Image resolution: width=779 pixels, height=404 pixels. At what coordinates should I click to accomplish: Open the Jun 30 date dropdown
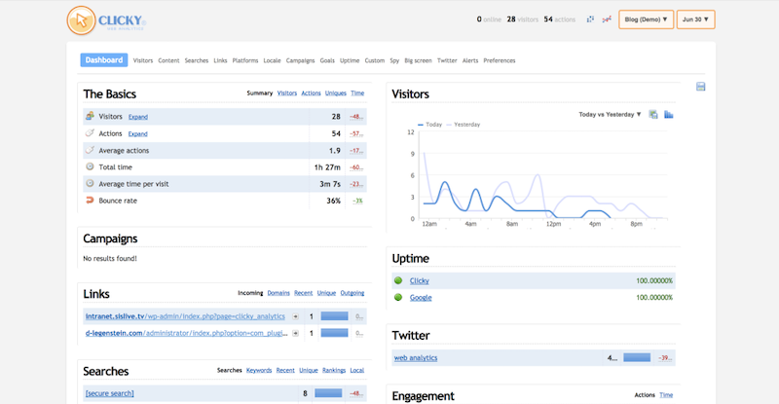tap(696, 19)
